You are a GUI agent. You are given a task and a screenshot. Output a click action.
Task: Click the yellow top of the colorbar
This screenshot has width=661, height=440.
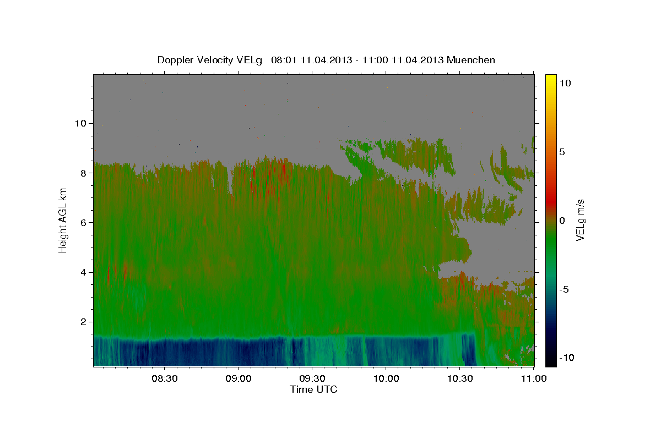pyautogui.click(x=550, y=80)
